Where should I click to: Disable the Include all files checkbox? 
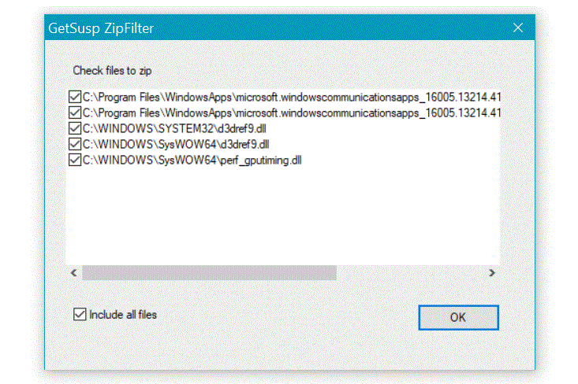(x=79, y=315)
